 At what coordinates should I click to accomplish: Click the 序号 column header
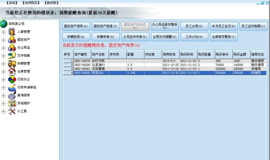[68, 54]
